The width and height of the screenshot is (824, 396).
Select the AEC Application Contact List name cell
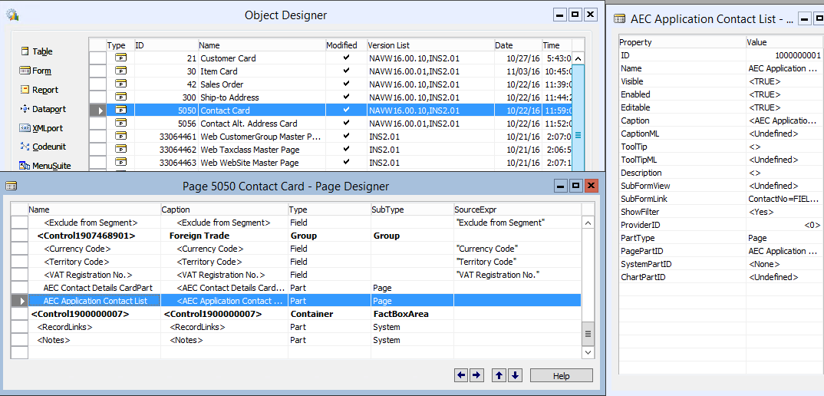94,301
